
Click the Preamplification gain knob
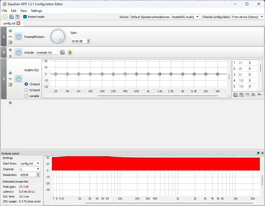[58, 36]
